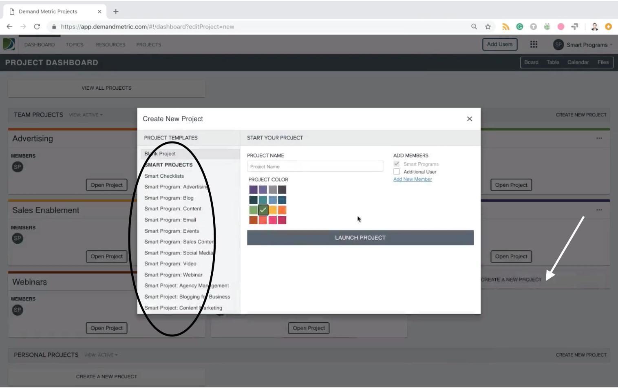This screenshot has width=618, height=389.
Task: Click the pink circle extension icon
Action: (x=561, y=27)
